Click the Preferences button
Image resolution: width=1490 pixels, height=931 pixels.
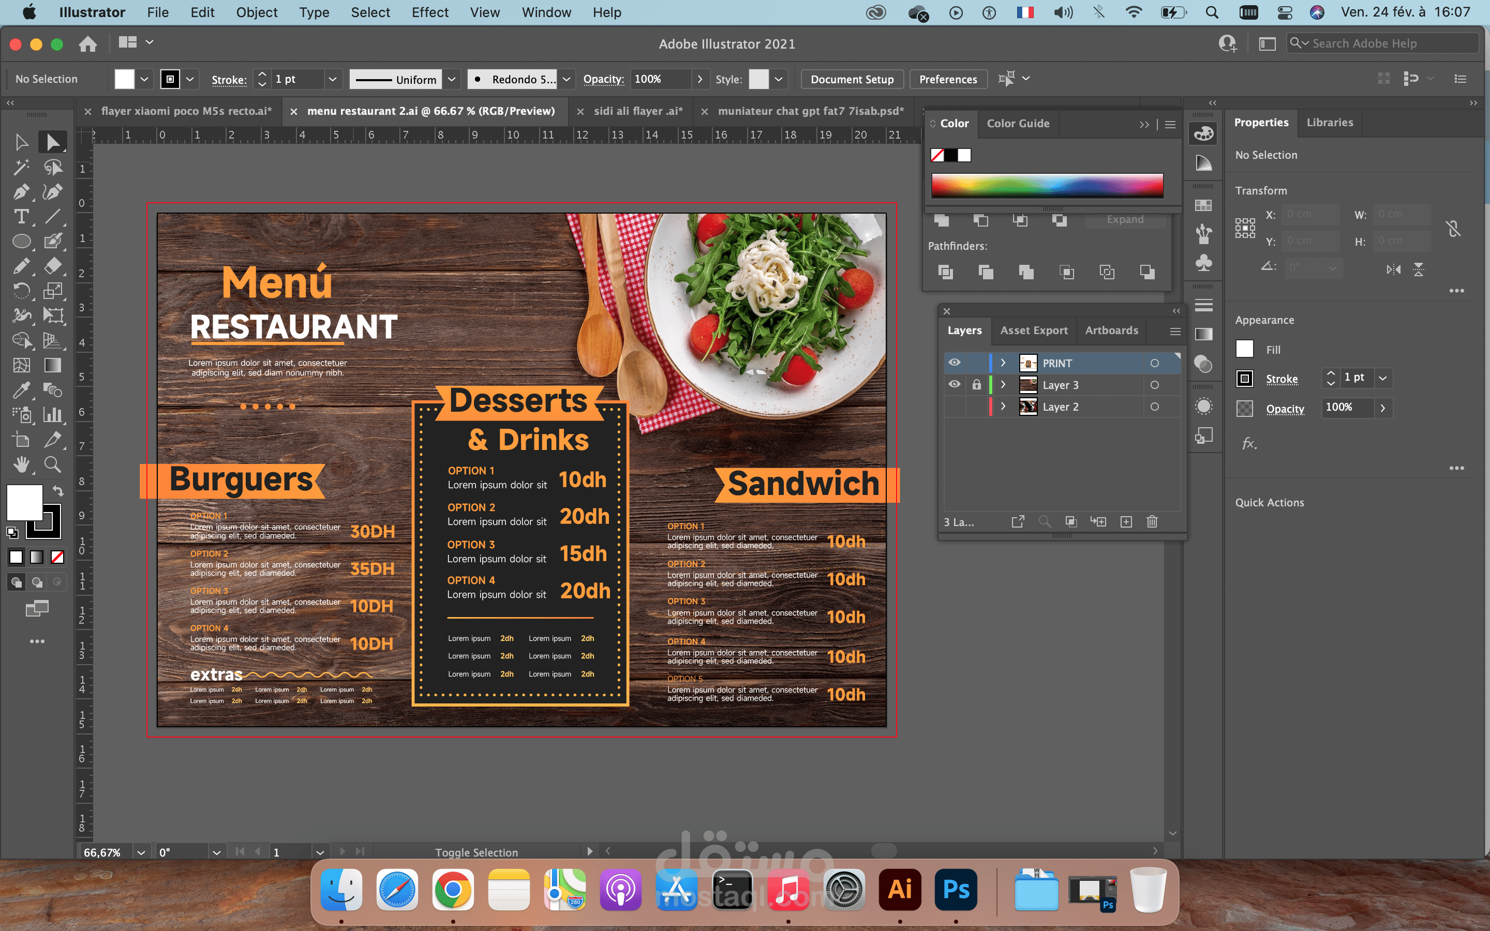coord(948,80)
